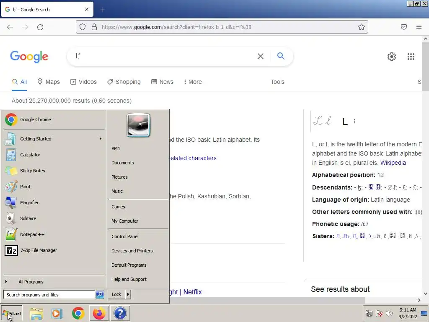429x322 pixels.
Task: Launch Calculator from the Start menu
Action: pos(54,155)
